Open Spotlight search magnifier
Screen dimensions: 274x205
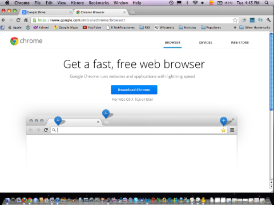click(267, 3)
